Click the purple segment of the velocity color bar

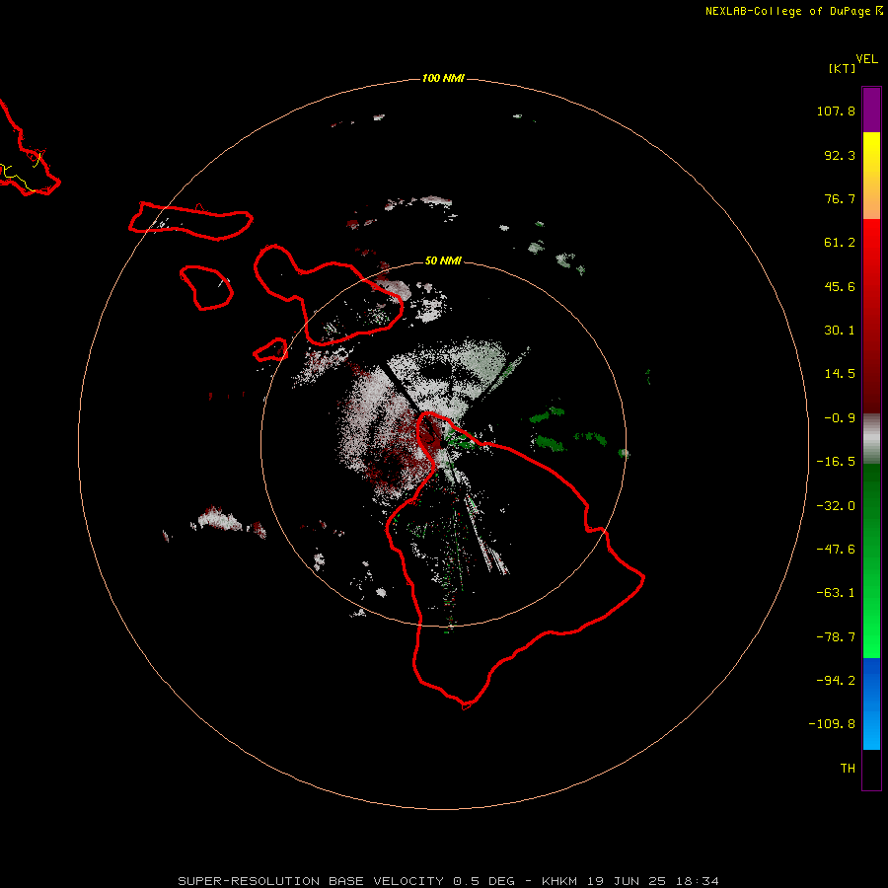click(x=871, y=110)
